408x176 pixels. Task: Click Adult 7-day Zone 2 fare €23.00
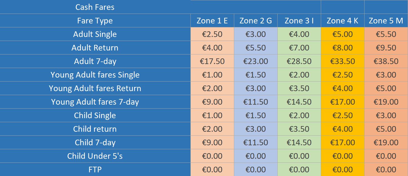tap(256, 61)
